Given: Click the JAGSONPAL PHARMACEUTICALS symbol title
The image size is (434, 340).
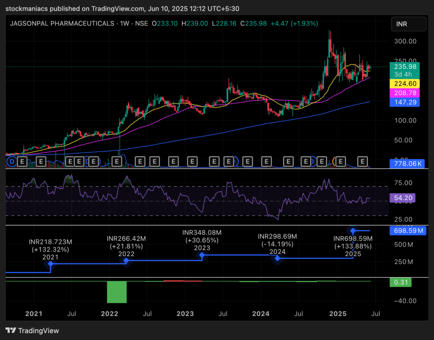Looking at the screenshot, I should 62,23.
